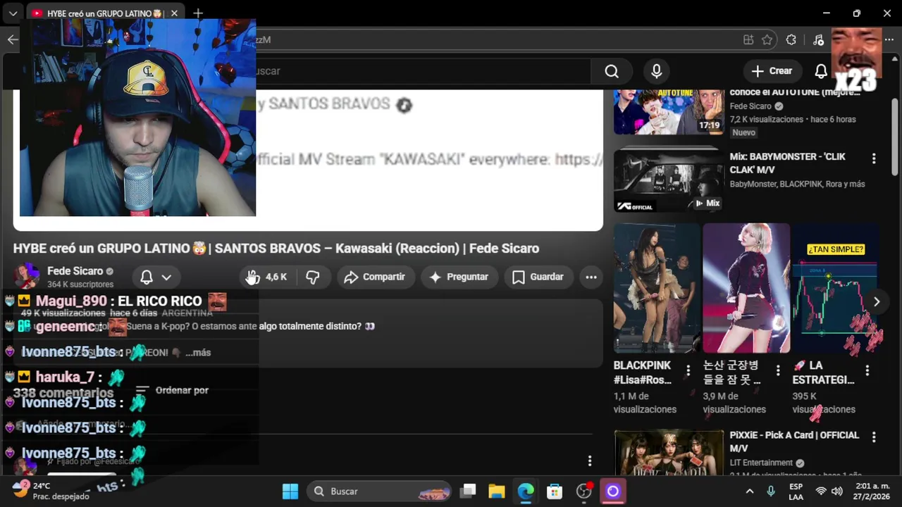Show hidden system tray icons chevron
This screenshot has height=507, width=902.
coord(749,492)
